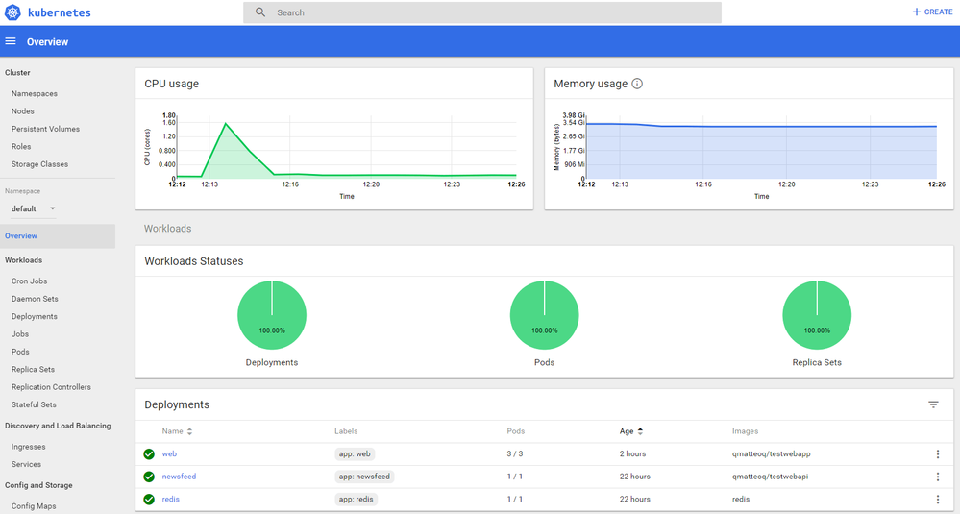Open Daemon Sets in sidebar
This screenshot has width=960, height=514.
tap(35, 299)
